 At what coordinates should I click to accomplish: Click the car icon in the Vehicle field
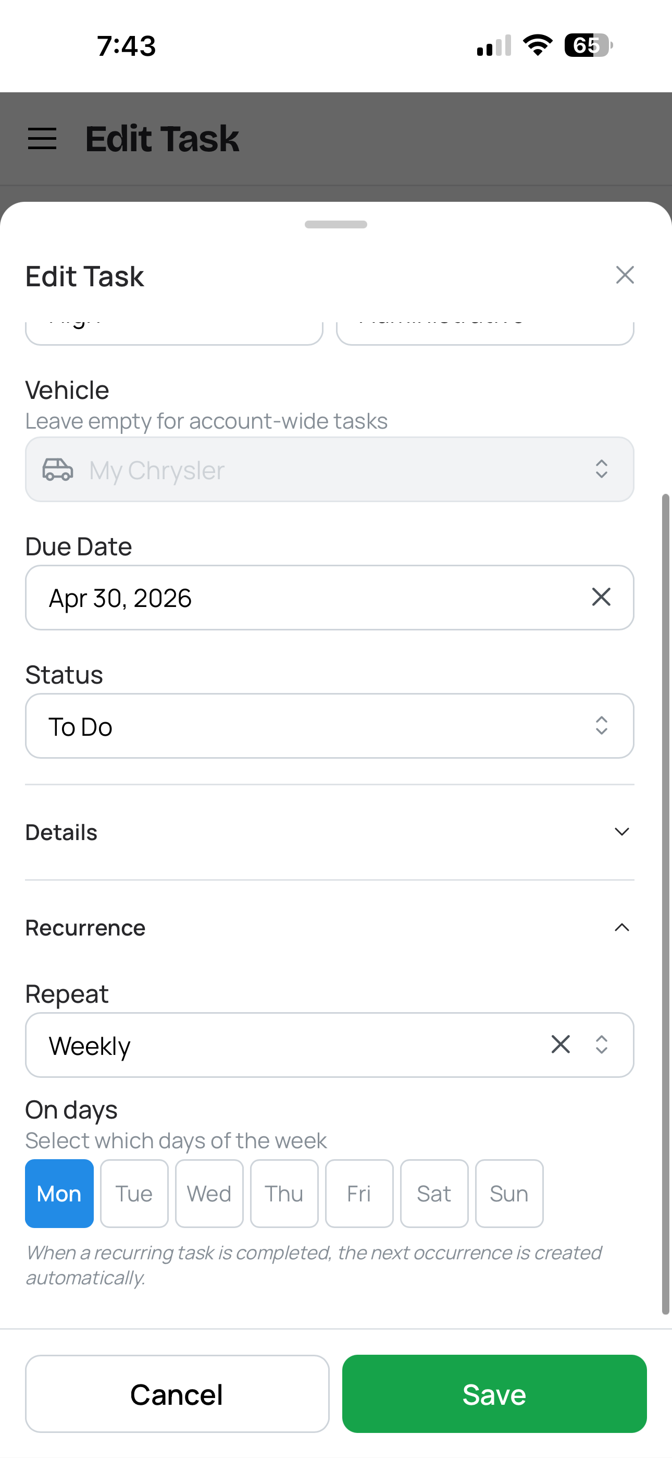click(x=58, y=469)
